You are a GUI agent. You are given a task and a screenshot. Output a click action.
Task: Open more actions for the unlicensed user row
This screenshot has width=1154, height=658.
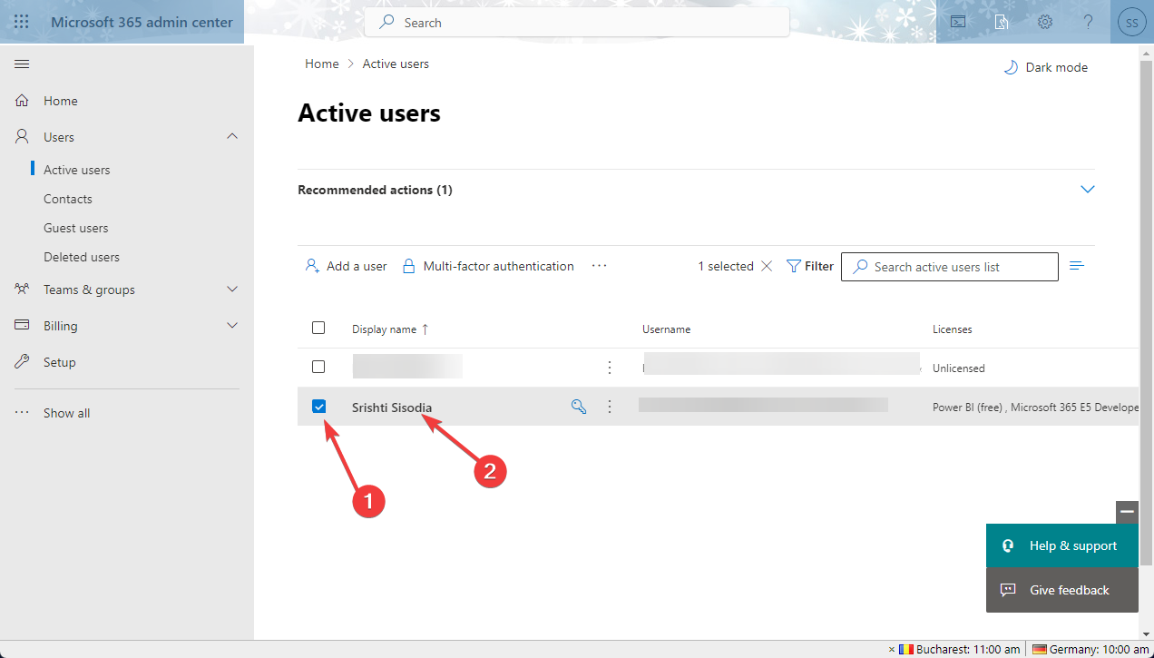610,368
